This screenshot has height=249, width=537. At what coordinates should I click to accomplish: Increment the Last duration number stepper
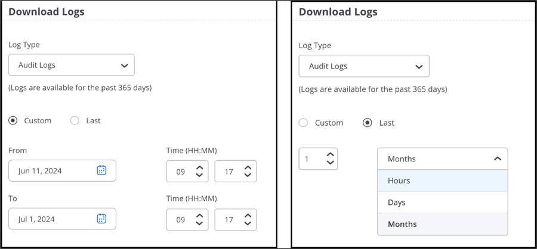(330, 155)
